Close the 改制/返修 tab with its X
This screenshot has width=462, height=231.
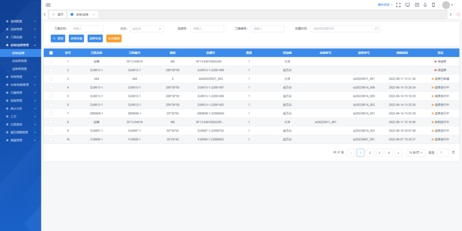[x=94, y=15]
